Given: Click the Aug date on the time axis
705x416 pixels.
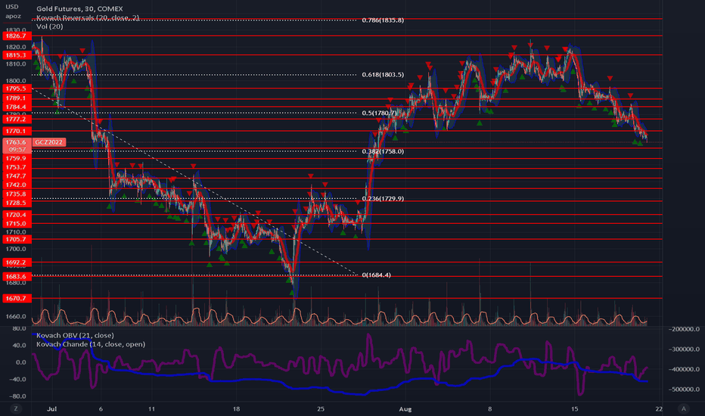Looking at the screenshot, I should (x=405, y=409).
